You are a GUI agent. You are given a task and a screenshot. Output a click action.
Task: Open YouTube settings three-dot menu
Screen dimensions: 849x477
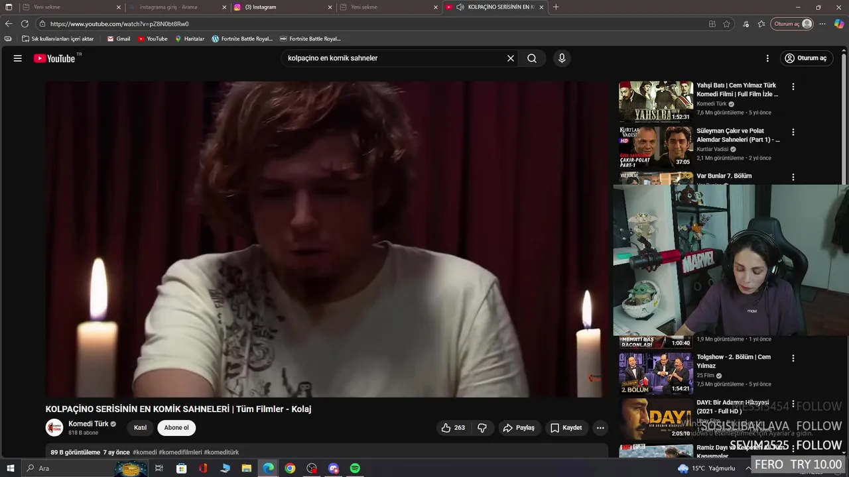767,58
